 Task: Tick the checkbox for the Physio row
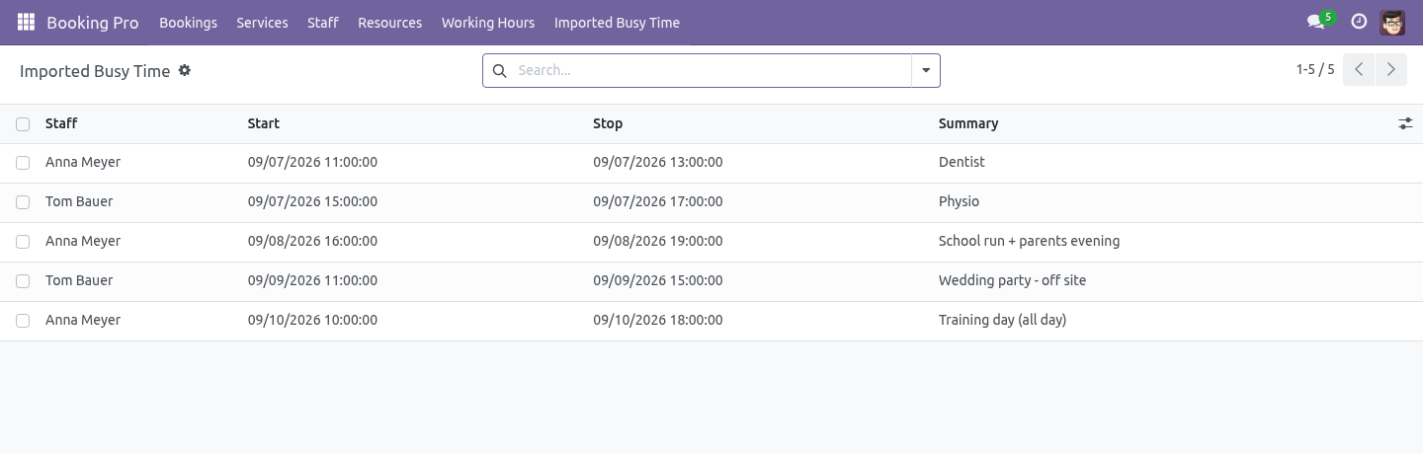[23, 202]
